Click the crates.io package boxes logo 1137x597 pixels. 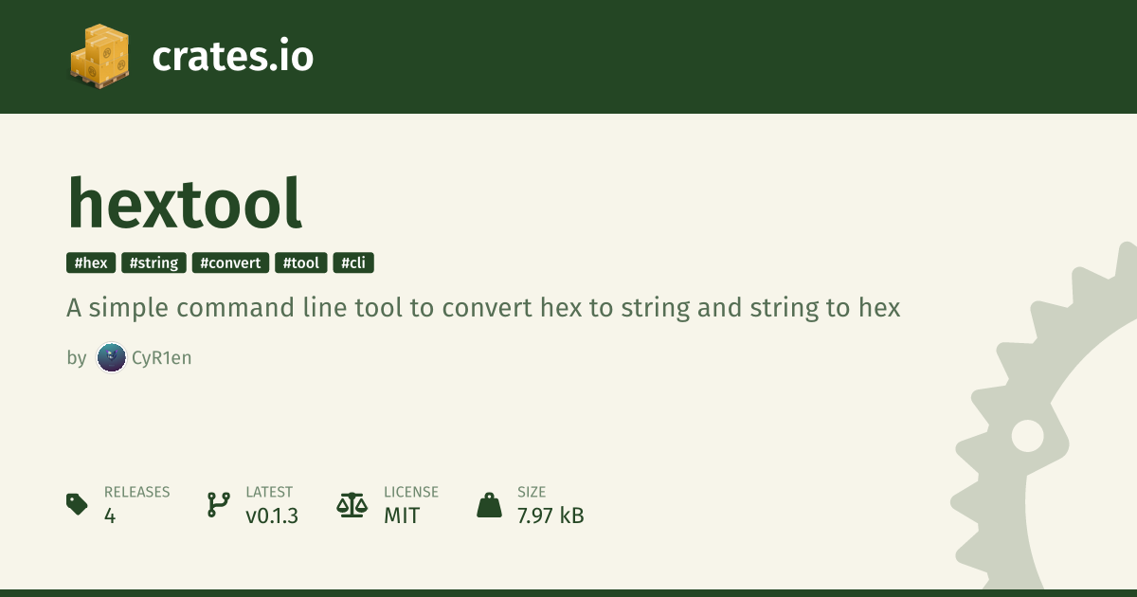point(99,56)
